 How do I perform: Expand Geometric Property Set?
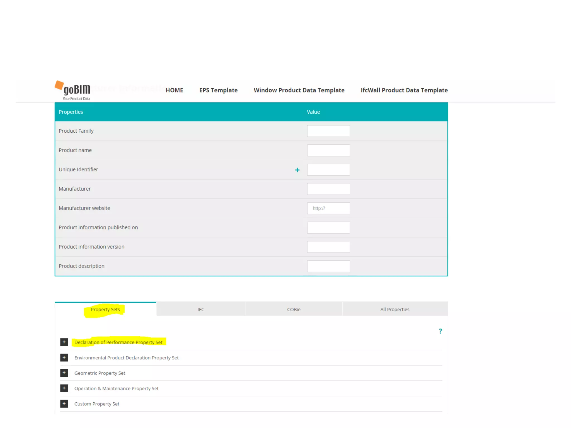click(x=64, y=373)
